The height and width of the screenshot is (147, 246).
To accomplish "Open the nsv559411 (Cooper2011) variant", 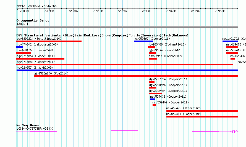I will click(185, 114).
